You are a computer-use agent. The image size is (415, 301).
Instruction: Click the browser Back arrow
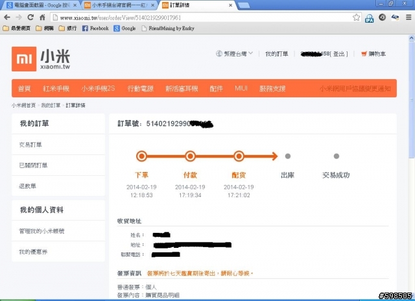[7, 18]
